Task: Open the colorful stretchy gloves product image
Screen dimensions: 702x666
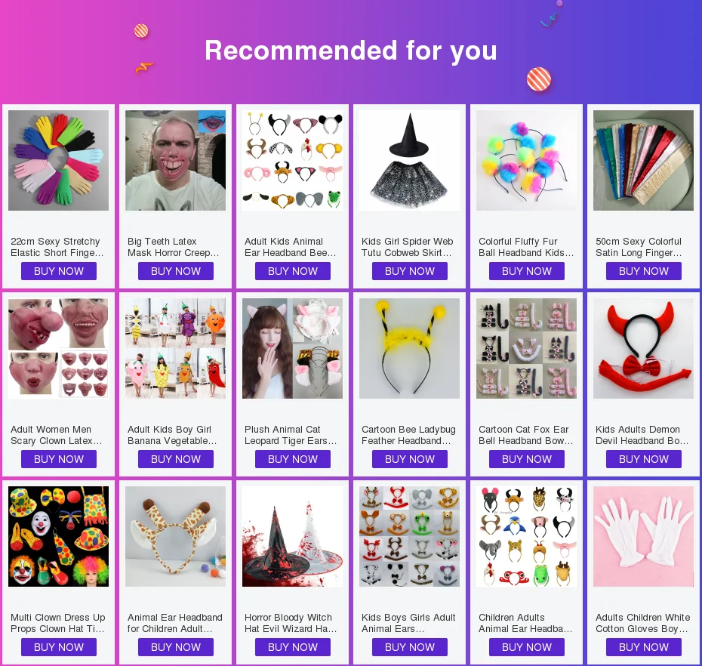Action: click(58, 160)
